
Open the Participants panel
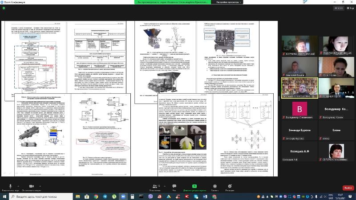tap(155, 187)
